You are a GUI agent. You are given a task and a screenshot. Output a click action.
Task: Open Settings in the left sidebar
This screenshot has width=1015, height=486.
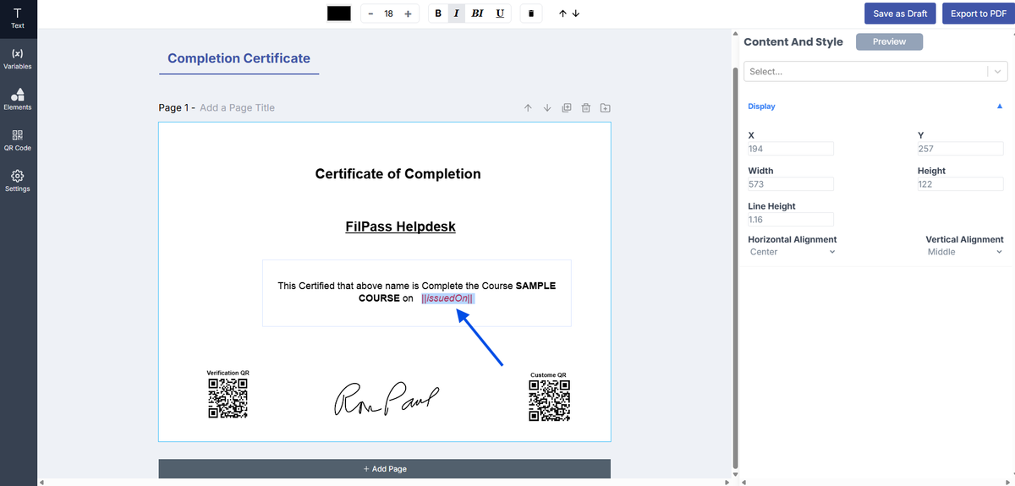(18, 181)
